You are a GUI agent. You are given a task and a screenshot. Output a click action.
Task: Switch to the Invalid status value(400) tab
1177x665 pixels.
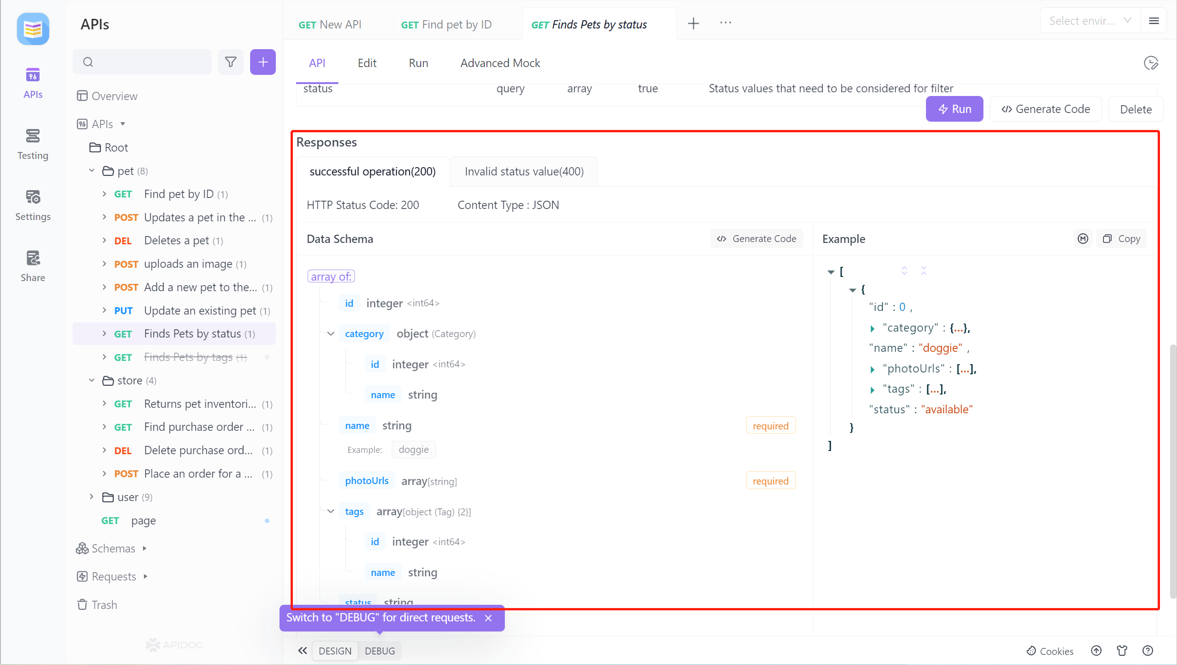coord(524,171)
